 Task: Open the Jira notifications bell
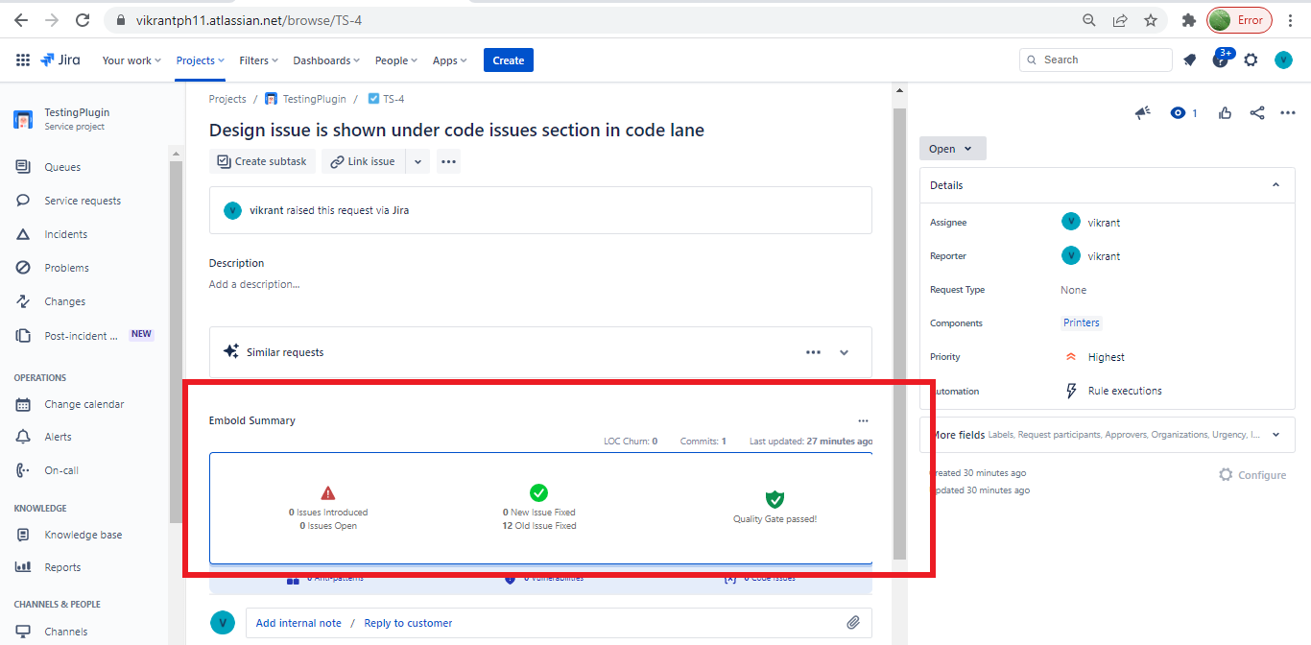[x=1190, y=60]
